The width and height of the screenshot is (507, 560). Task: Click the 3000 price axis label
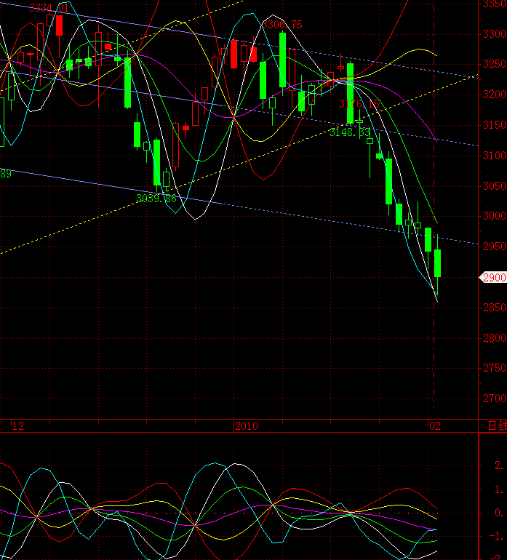coord(495,216)
